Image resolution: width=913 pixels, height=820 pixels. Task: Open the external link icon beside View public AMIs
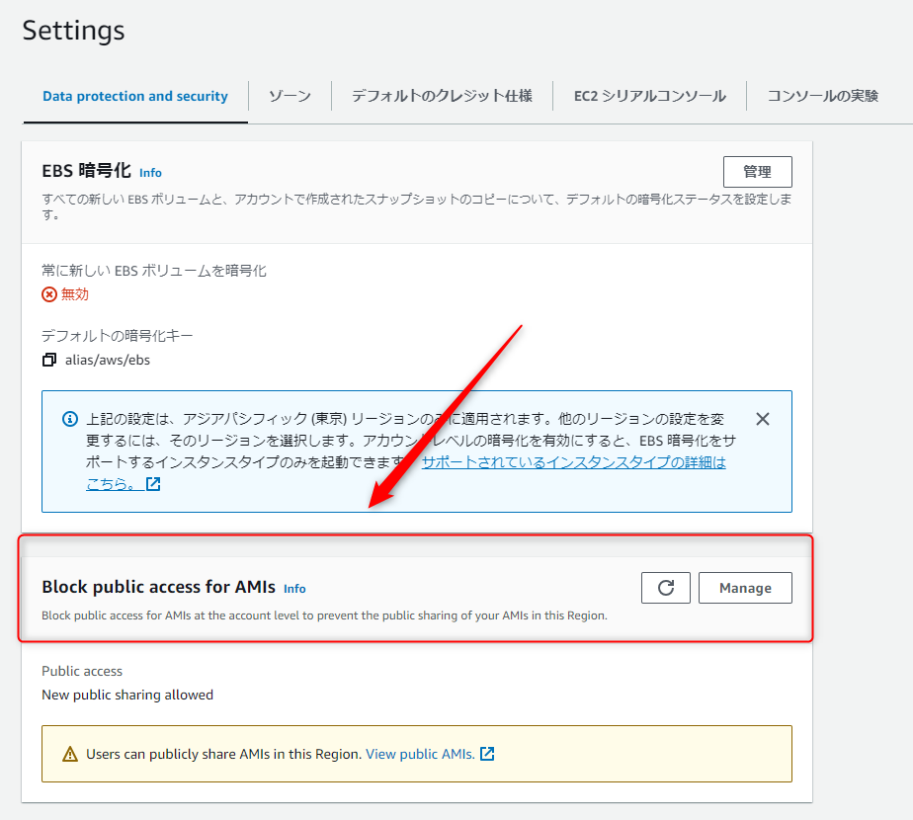tap(486, 753)
